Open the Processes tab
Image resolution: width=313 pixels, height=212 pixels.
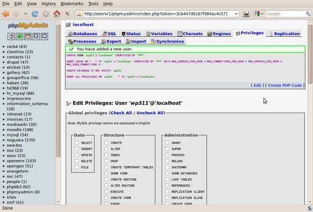click(x=82, y=41)
